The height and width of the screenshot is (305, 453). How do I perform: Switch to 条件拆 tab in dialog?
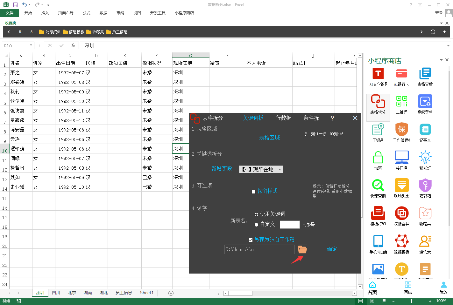click(311, 118)
